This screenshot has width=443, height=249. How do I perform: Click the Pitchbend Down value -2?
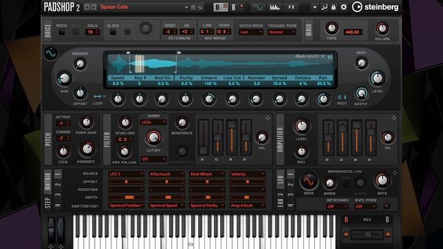tap(170, 32)
